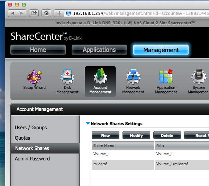Click the Delete button
The width and height of the screenshot is (209, 186).
click(167, 136)
